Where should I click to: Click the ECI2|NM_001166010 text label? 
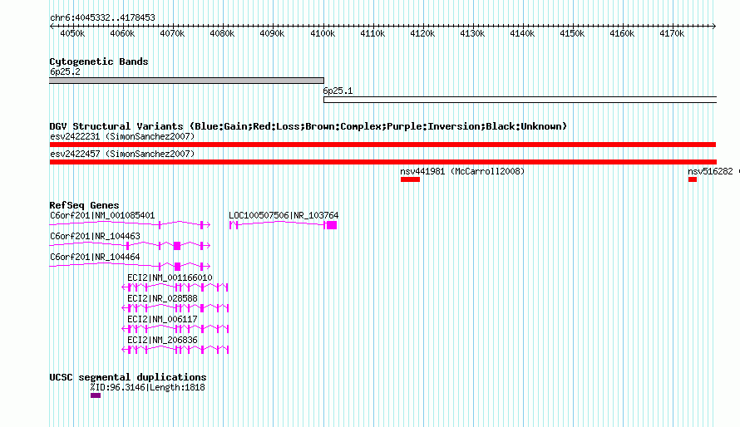(x=170, y=277)
